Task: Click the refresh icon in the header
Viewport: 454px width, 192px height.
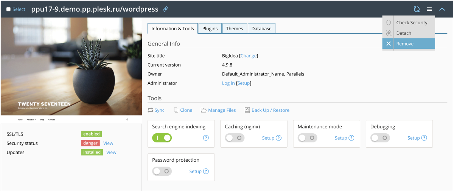Action: click(417, 9)
